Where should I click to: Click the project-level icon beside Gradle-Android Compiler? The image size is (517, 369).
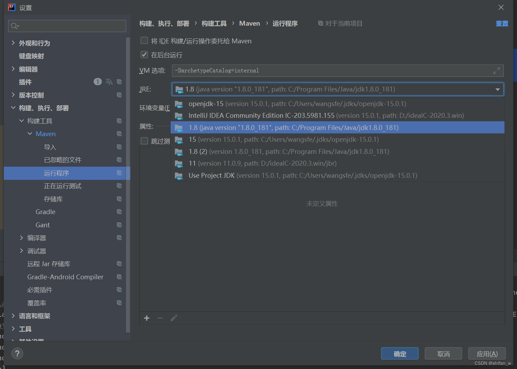(x=119, y=277)
